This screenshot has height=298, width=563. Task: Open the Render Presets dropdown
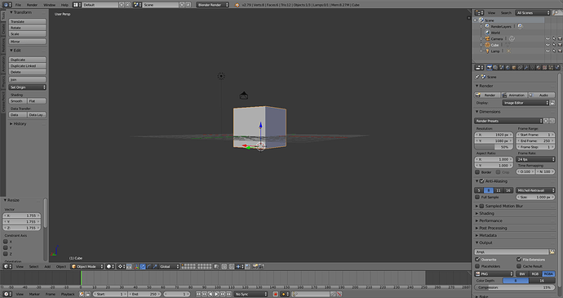pyautogui.click(x=508, y=121)
